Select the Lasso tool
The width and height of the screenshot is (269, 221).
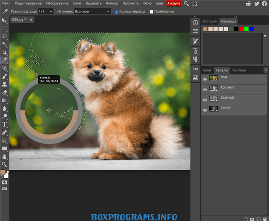click(4, 36)
